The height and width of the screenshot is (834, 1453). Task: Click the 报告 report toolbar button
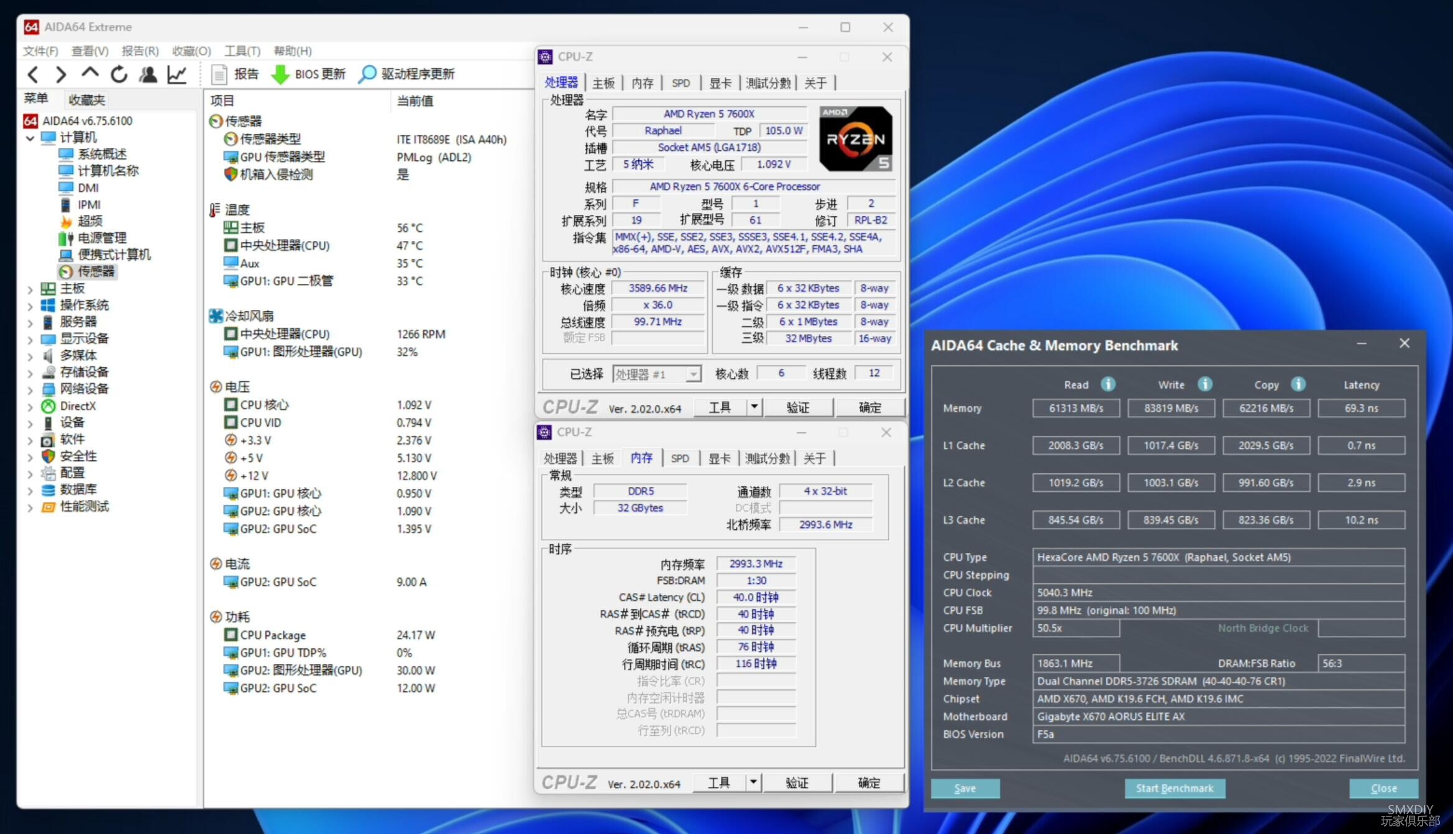point(235,74)
